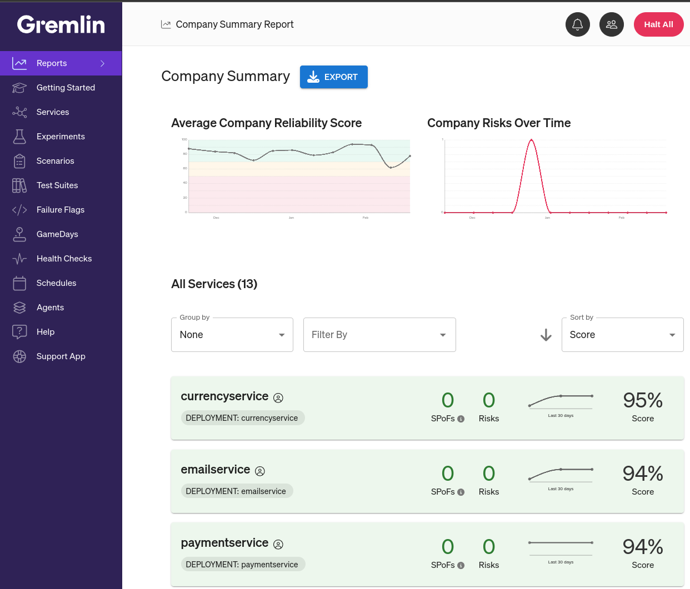
Task: Open the Getting Started page
Action: pyautogui.click(x=65, y=87)
